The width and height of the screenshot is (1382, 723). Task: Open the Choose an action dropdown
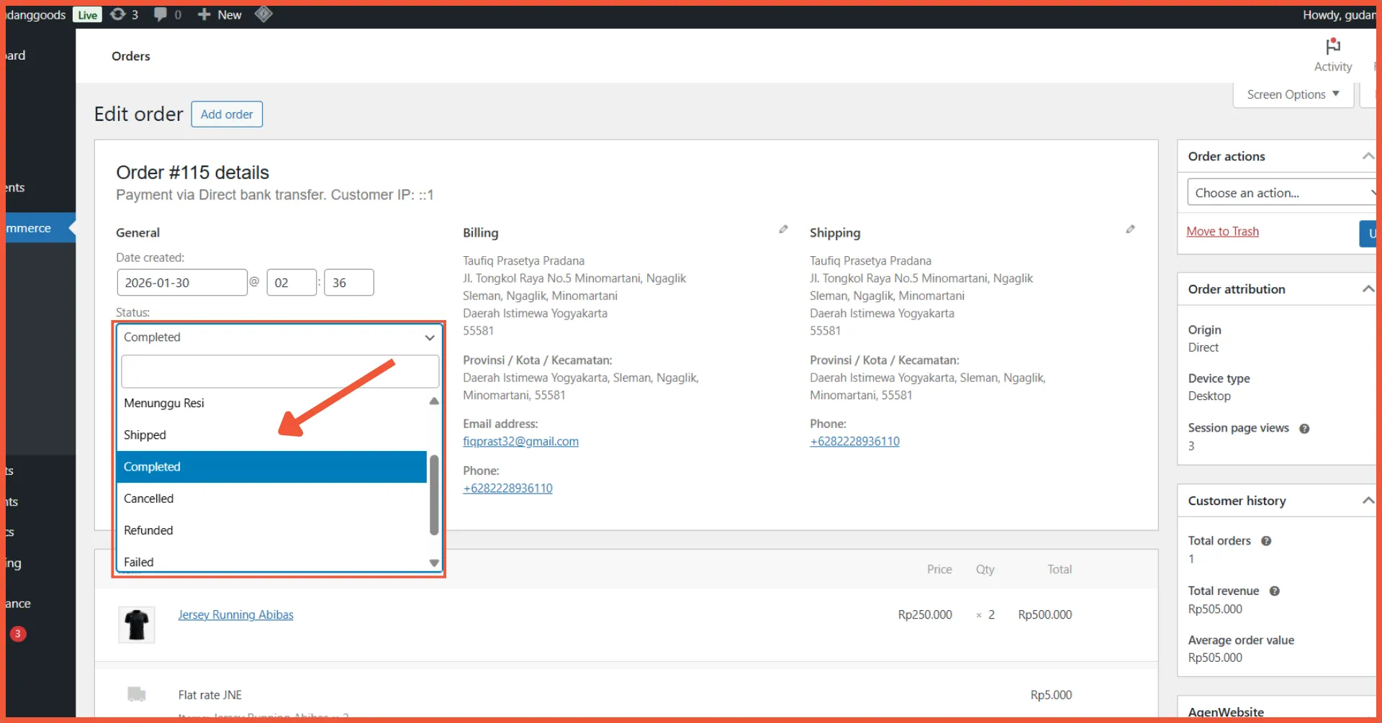1281,193
